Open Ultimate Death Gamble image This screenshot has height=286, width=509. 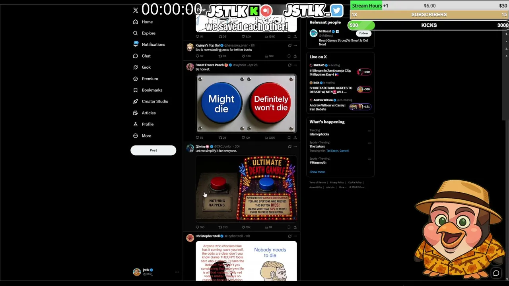pos(246,188)
